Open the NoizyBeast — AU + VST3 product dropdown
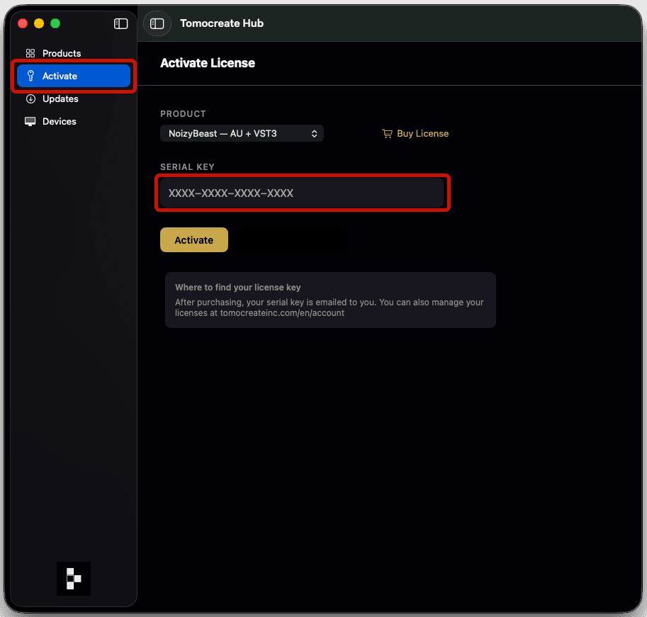This screenshot has height=617, width=647. (242, 133)
